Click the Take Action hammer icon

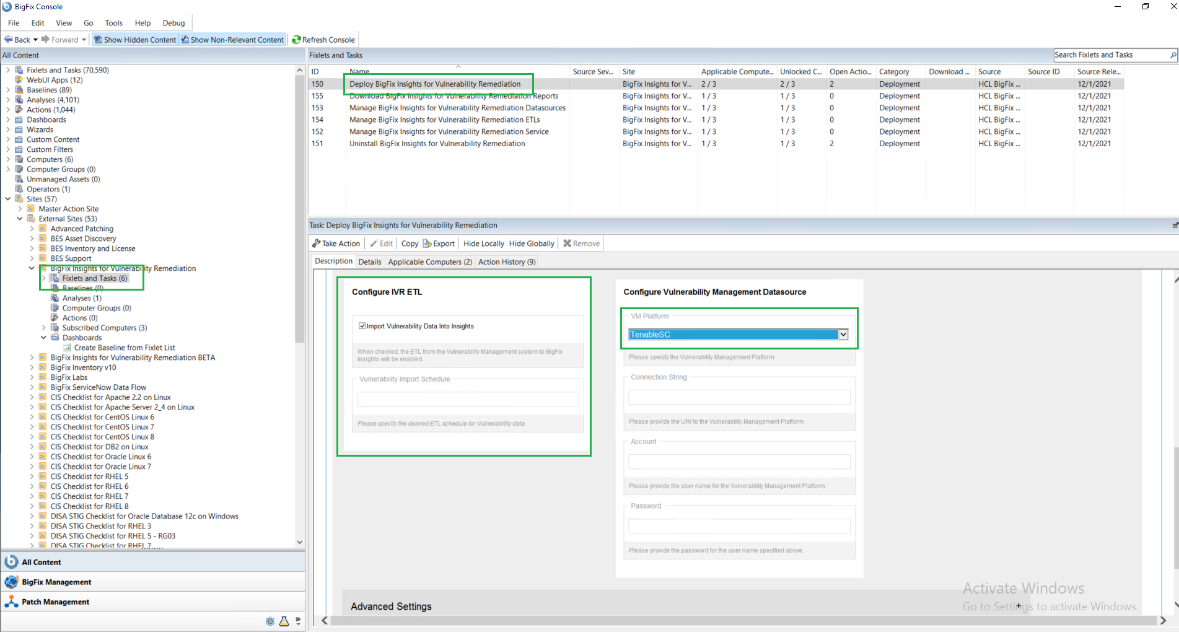pyautogui.click(x=316, y=244)
